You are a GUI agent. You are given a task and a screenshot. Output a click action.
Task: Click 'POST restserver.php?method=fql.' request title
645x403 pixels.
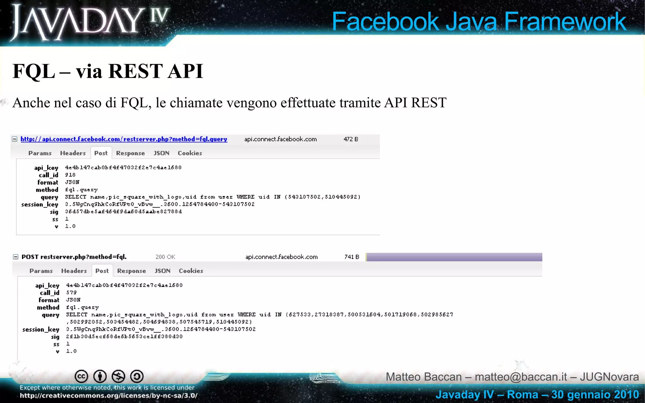(x=74, y=257)
